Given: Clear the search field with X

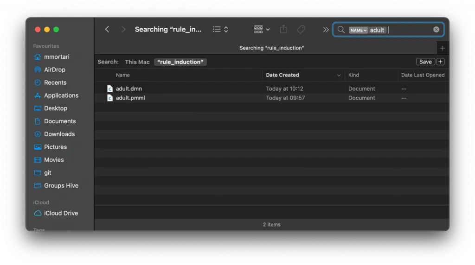Looking at the screenshot, I should [436, 29].
